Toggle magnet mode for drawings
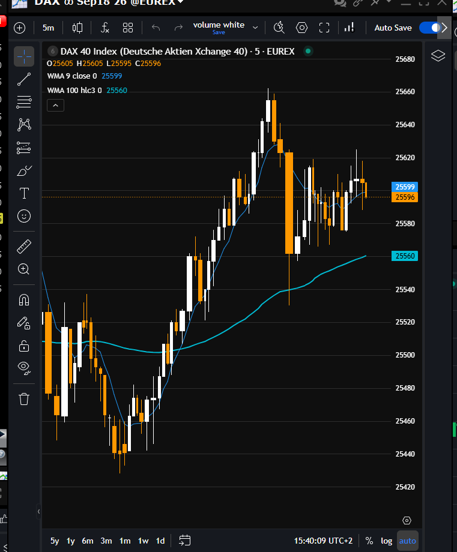The image size is (457, 552). pos(24,300)
